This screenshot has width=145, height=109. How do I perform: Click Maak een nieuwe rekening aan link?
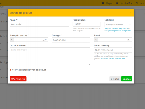click(113, 58)
